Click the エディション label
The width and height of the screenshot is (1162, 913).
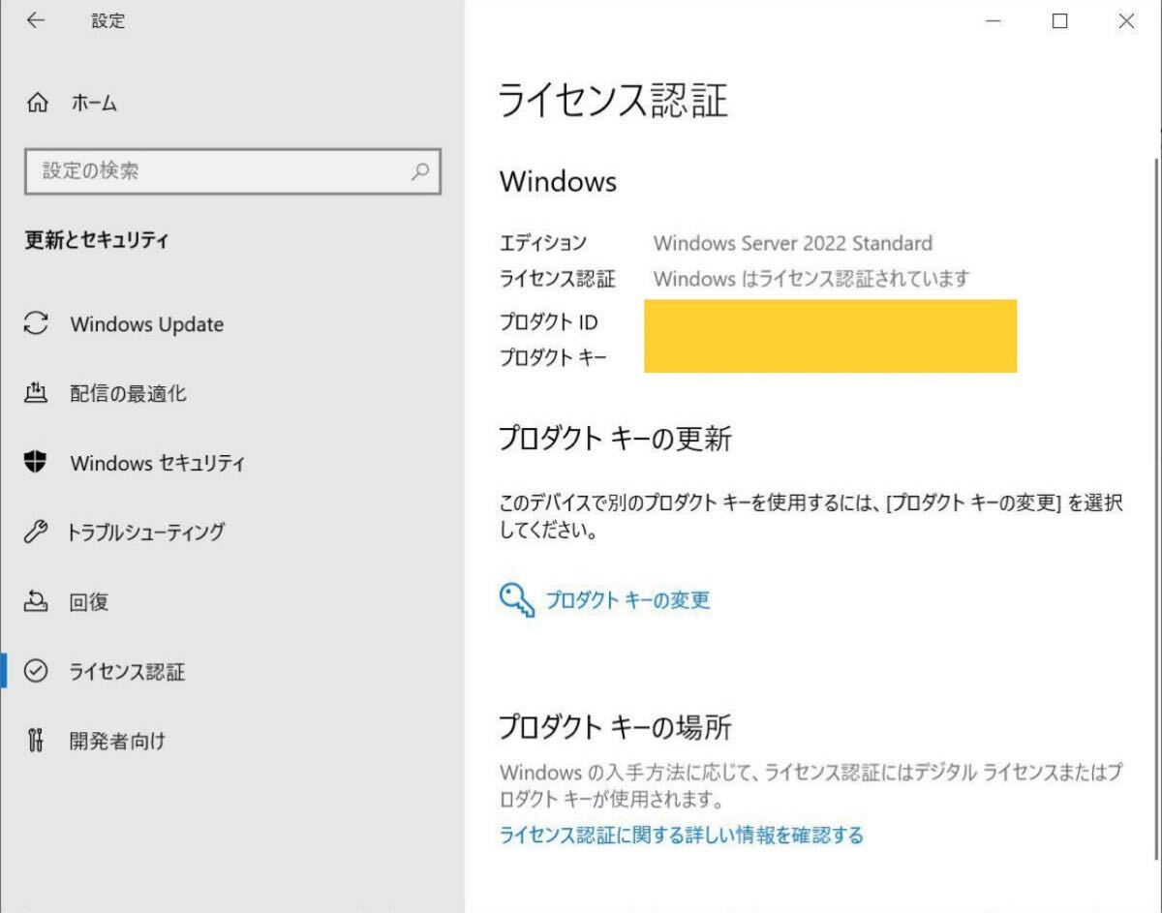543,243
